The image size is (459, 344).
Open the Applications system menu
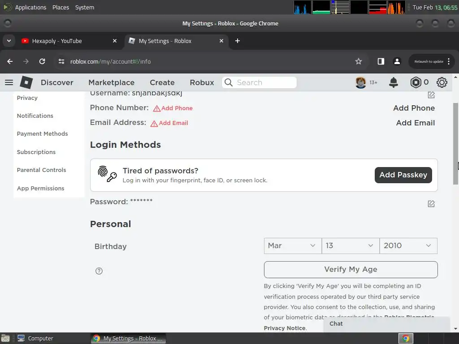click(x=31, y=7)
